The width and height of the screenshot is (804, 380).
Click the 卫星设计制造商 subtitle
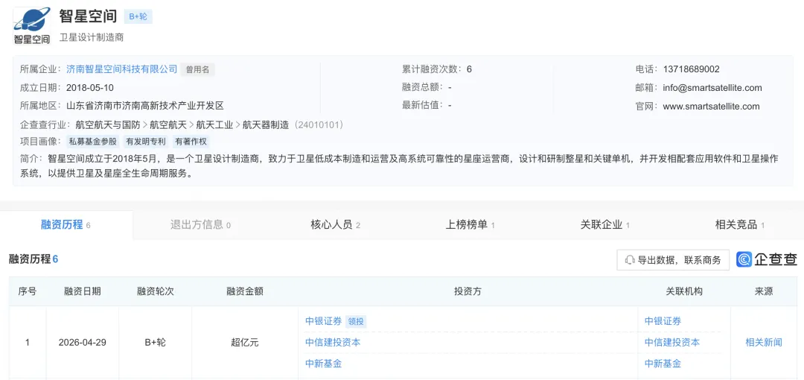92,37
